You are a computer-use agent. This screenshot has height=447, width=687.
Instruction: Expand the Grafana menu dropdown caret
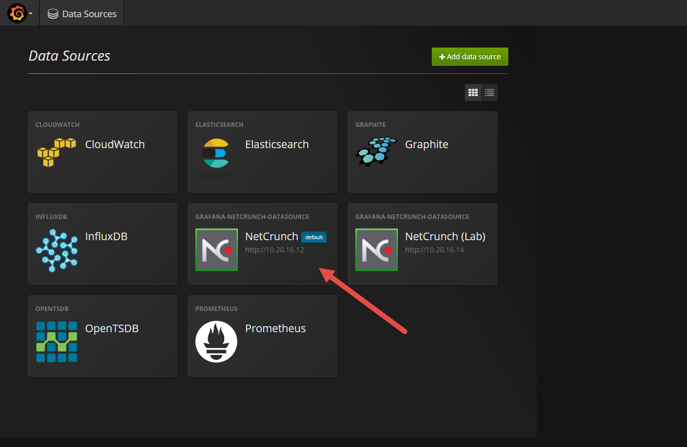[31, 14]
